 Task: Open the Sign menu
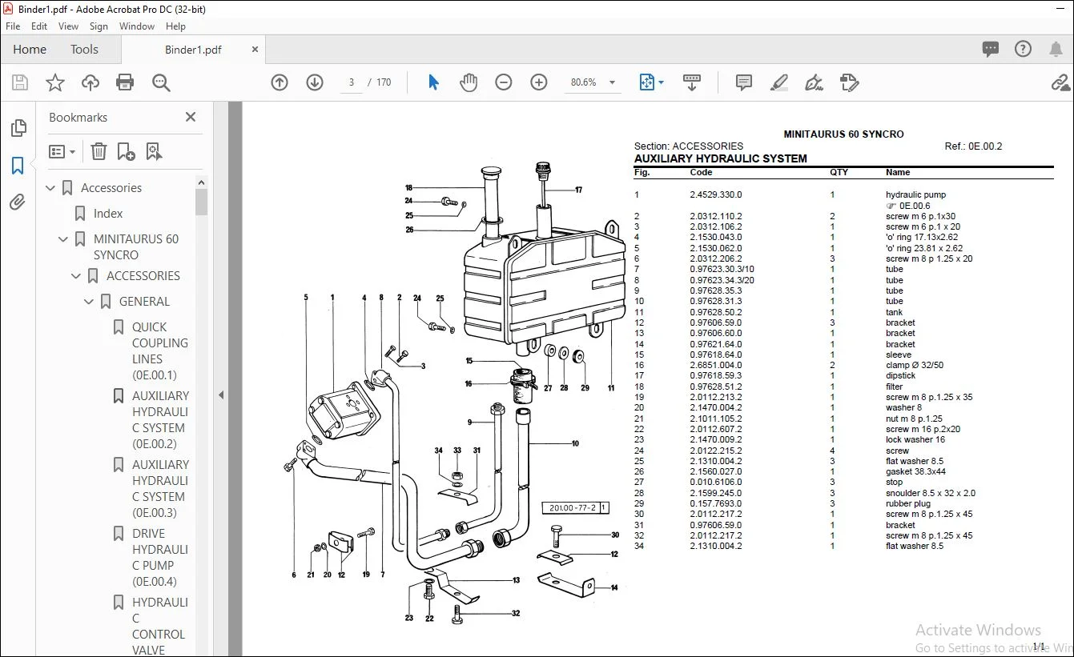(99, 26)
